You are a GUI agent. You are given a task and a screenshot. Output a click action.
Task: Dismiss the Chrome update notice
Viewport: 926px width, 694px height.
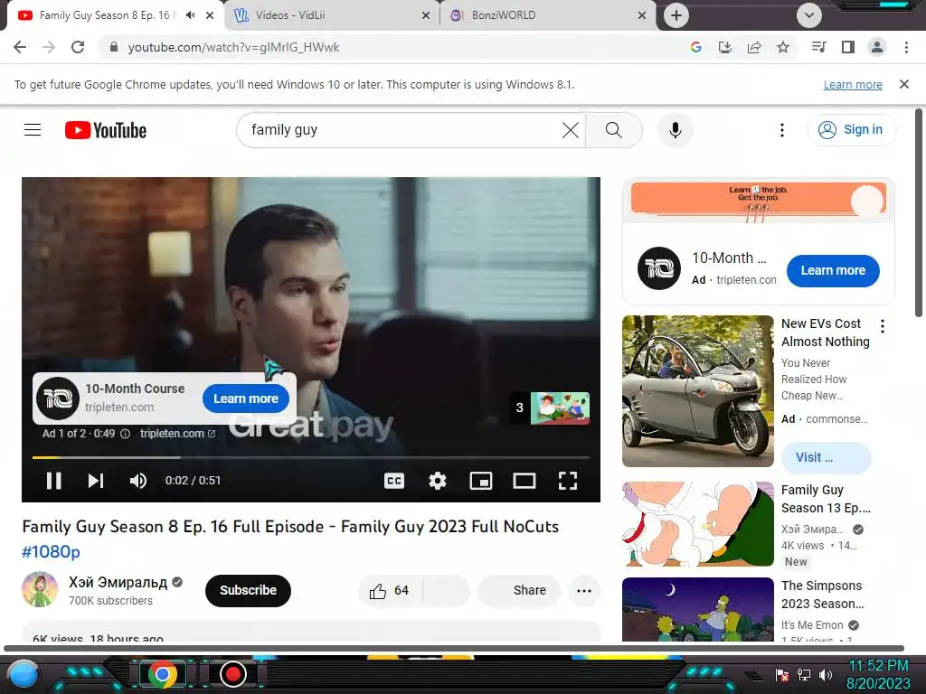click(904, 84)
